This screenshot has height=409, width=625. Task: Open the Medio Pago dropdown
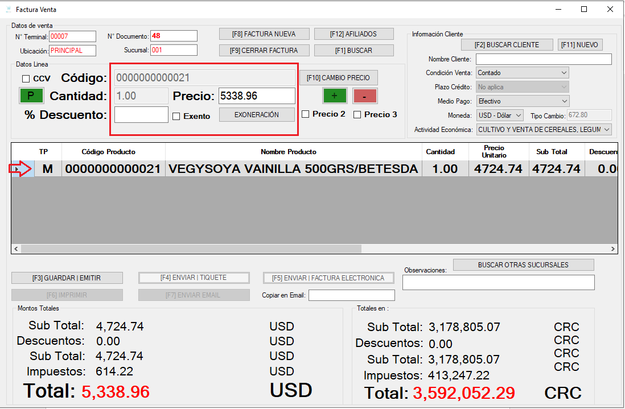point(523,101)
